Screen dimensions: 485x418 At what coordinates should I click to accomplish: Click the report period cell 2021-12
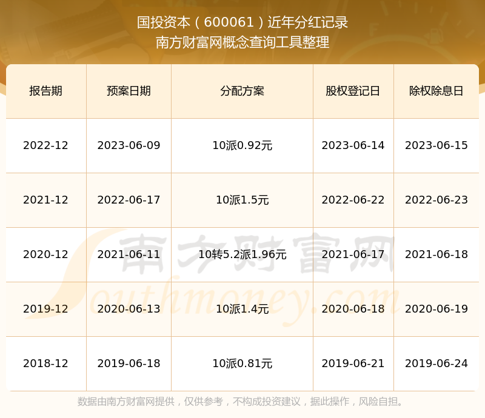(x=46, y=200)
